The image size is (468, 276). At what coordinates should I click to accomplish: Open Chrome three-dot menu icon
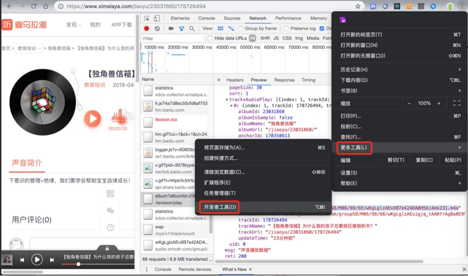pos(462,6)
